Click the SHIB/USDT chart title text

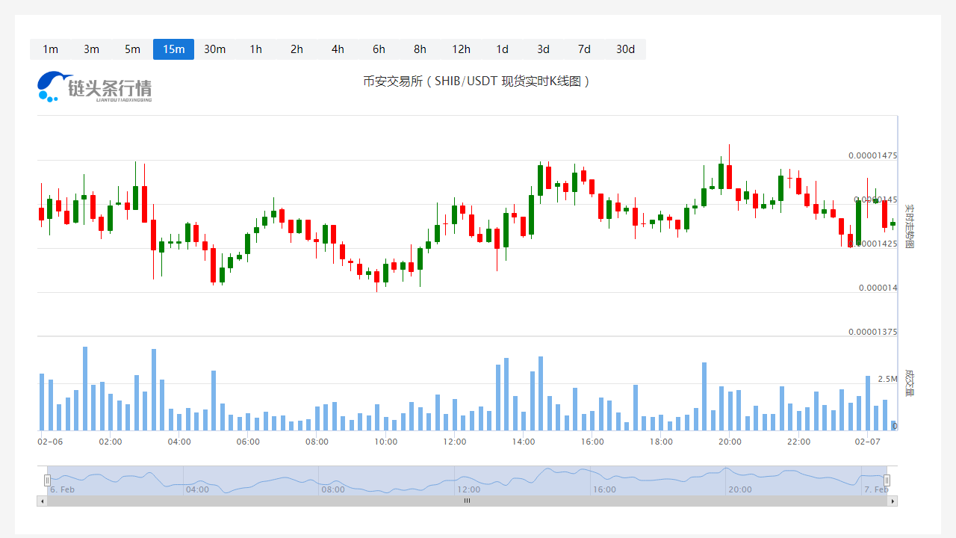coord(477,81)
